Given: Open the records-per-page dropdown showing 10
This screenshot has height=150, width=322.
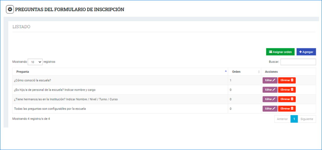Looking at the screenshot, I should point(35,62).
